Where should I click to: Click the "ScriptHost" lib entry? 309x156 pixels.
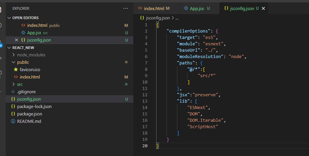203,127
